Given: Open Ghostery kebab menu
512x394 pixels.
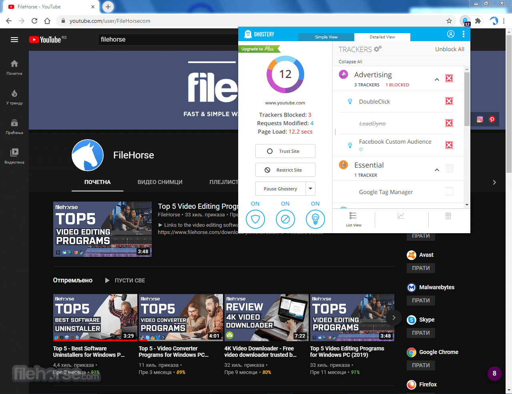Looking at the screenshot, I should 463,34.
